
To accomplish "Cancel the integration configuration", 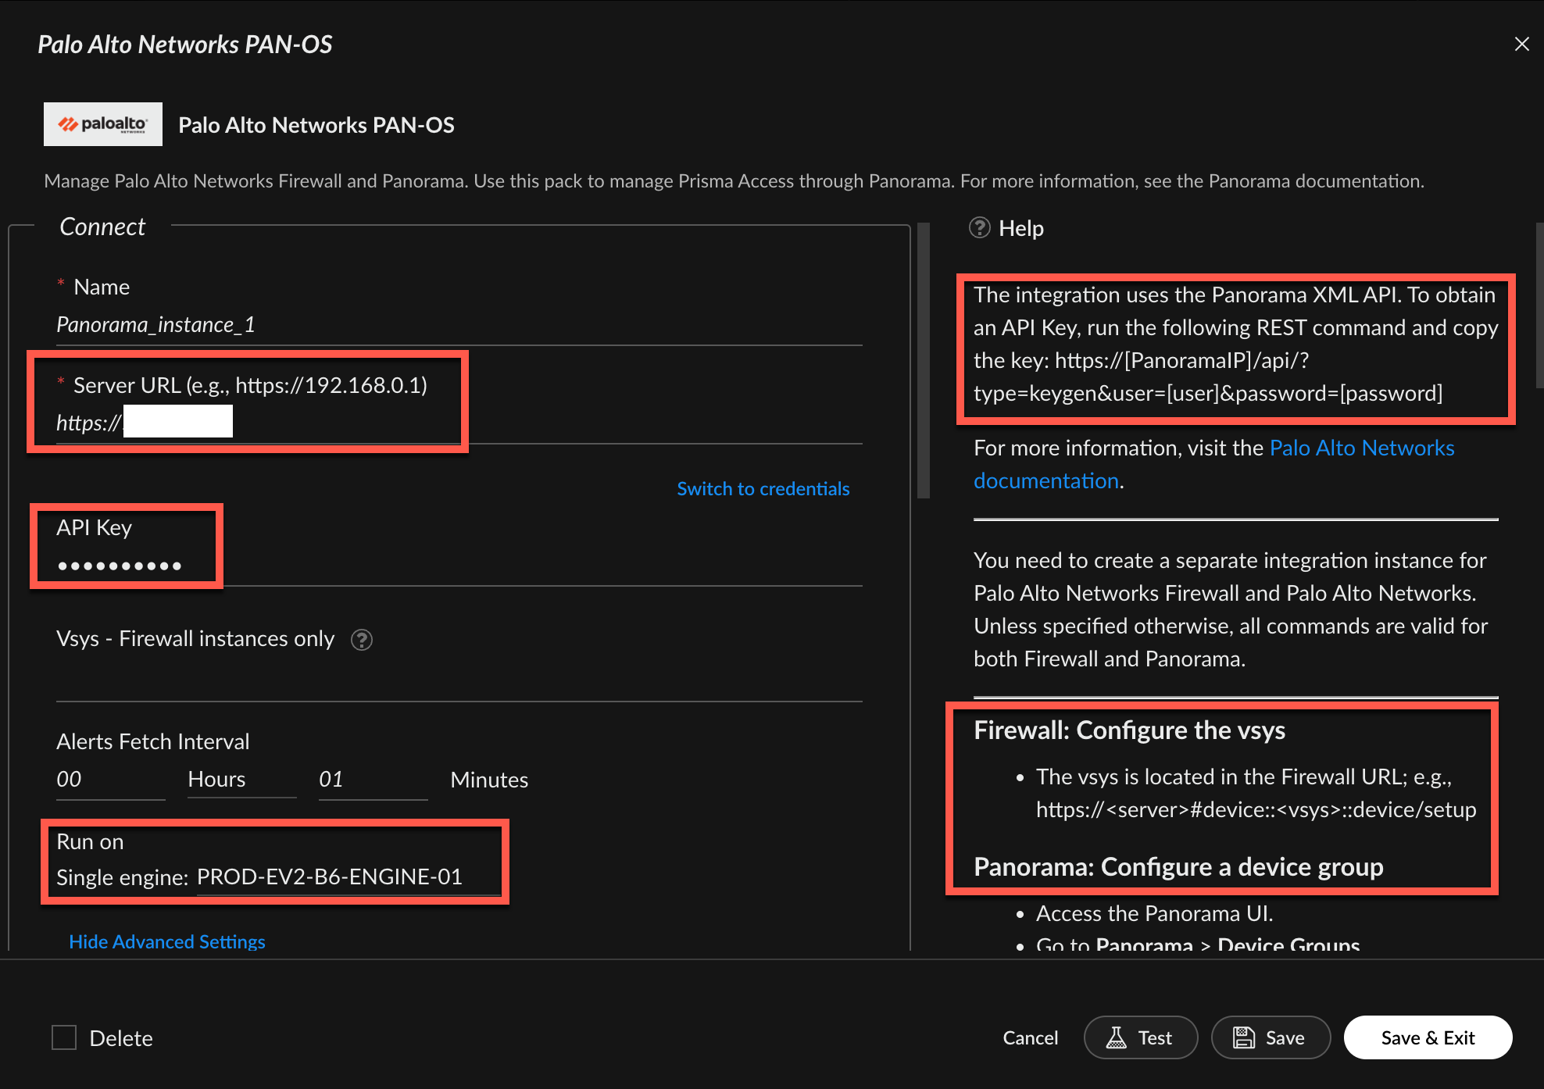I will (1030, 1037).
